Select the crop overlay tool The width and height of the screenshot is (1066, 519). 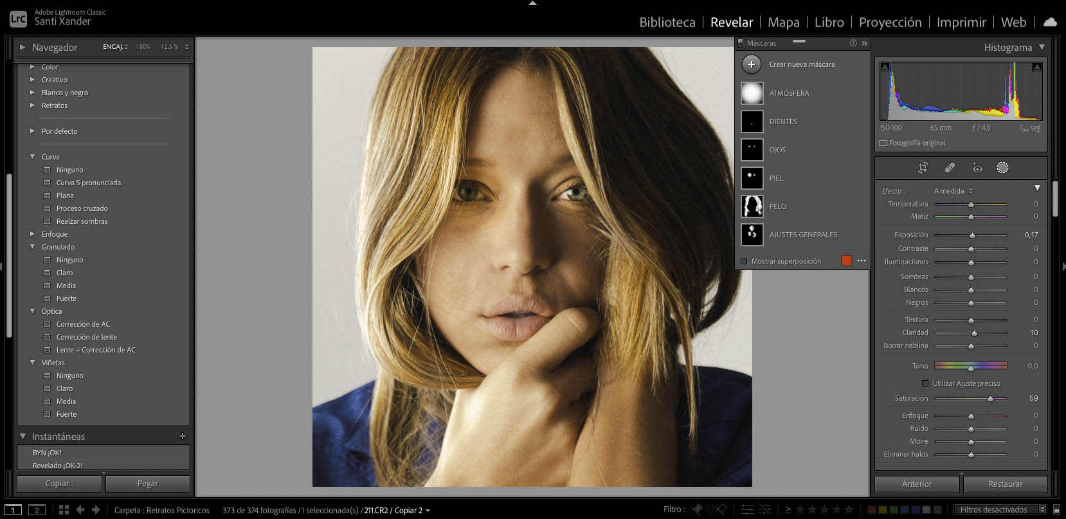coord(923,168)
